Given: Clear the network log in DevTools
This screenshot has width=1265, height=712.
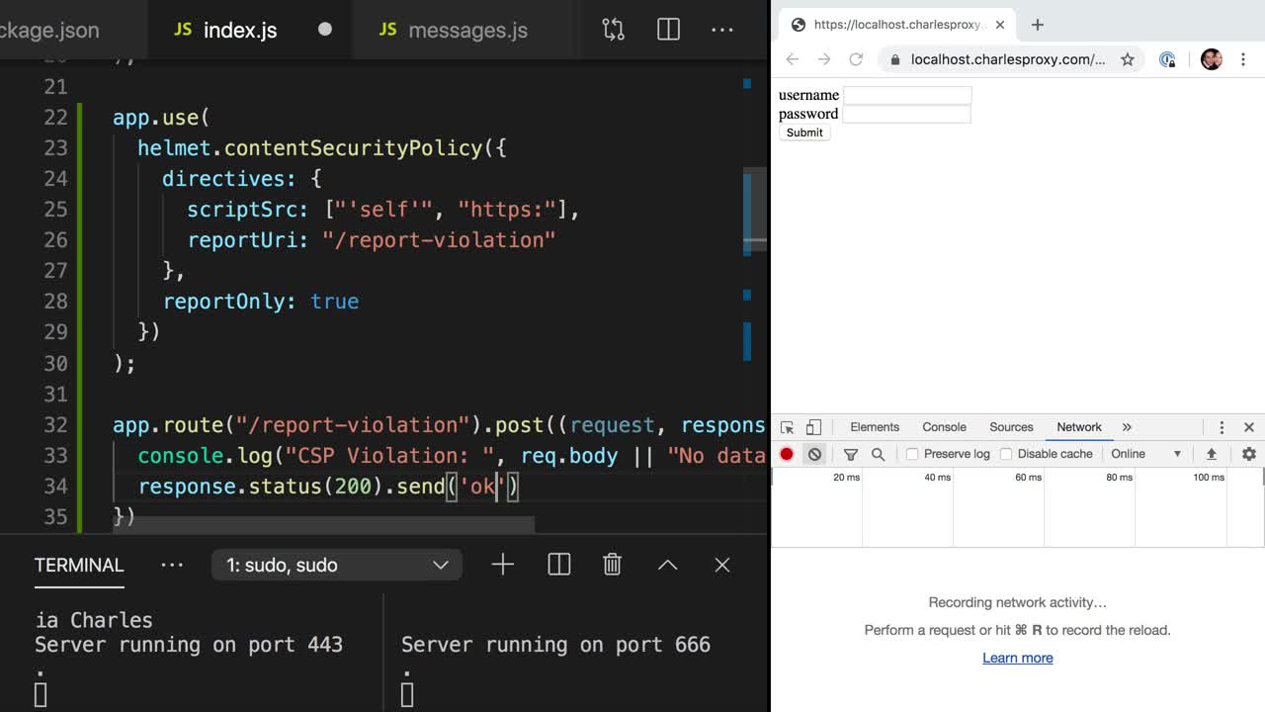Looking at the screenshot, I should click(x=814, y=454).
